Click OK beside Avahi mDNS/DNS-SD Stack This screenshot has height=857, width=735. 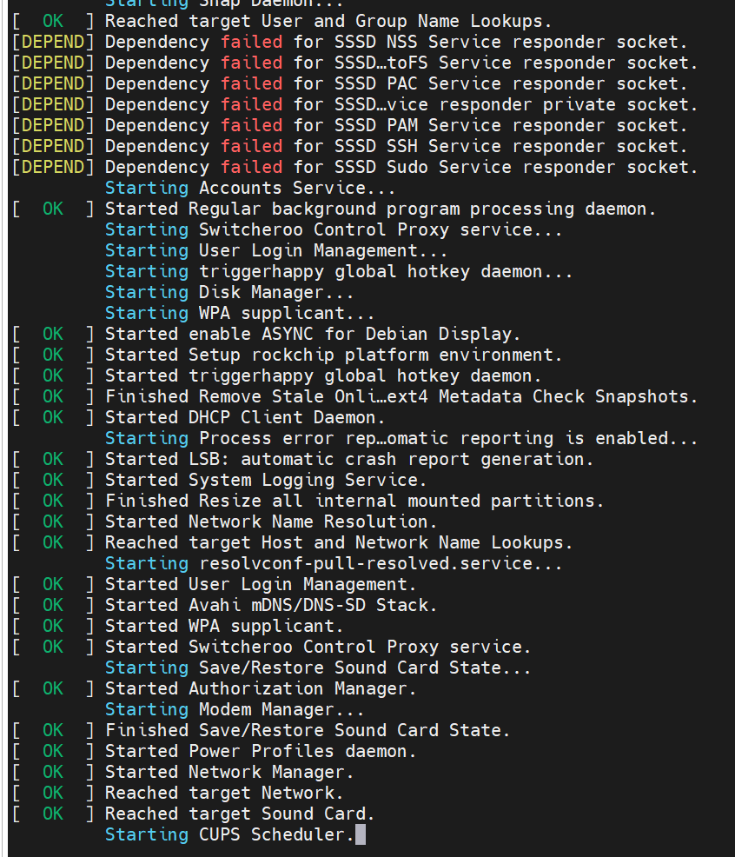pos(53,605)
